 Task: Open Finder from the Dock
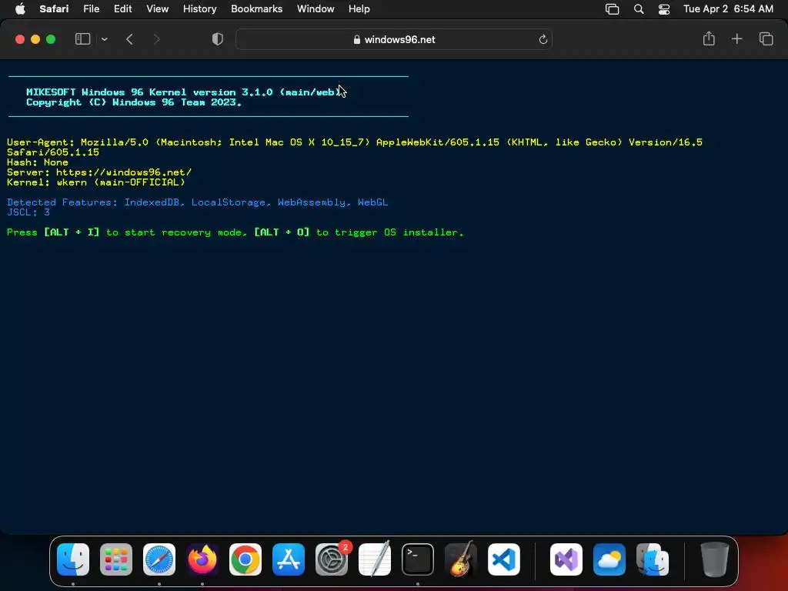tap(73, 559)
